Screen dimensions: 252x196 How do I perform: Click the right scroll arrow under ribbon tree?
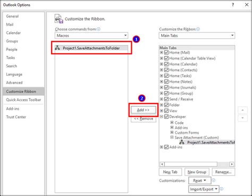coord(232,164)
